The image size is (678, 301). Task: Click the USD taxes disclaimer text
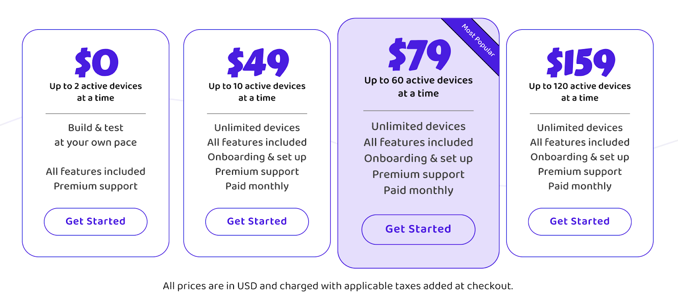pos(338,286)
